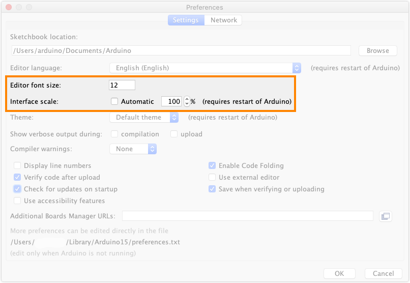Select the Settings tab

186,20
